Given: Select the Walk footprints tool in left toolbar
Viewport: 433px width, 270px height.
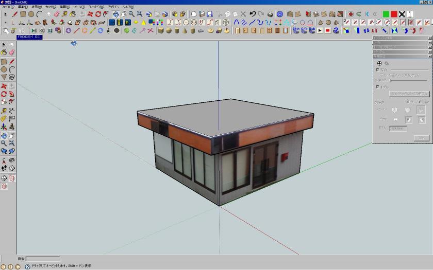Looking at the screenshot, I should 4,168.
